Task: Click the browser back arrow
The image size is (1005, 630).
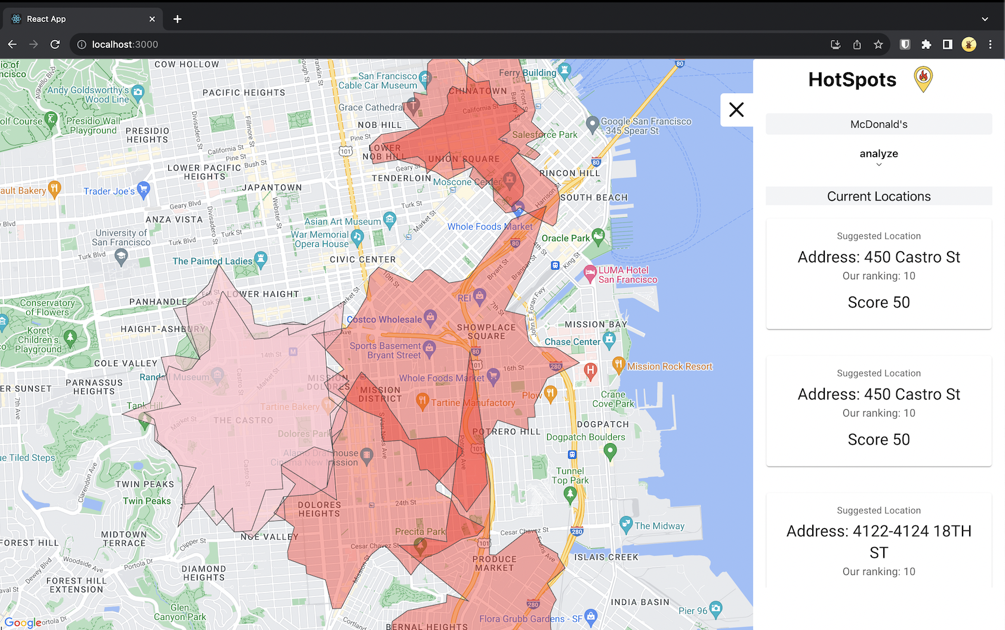Action: (13, 44)
